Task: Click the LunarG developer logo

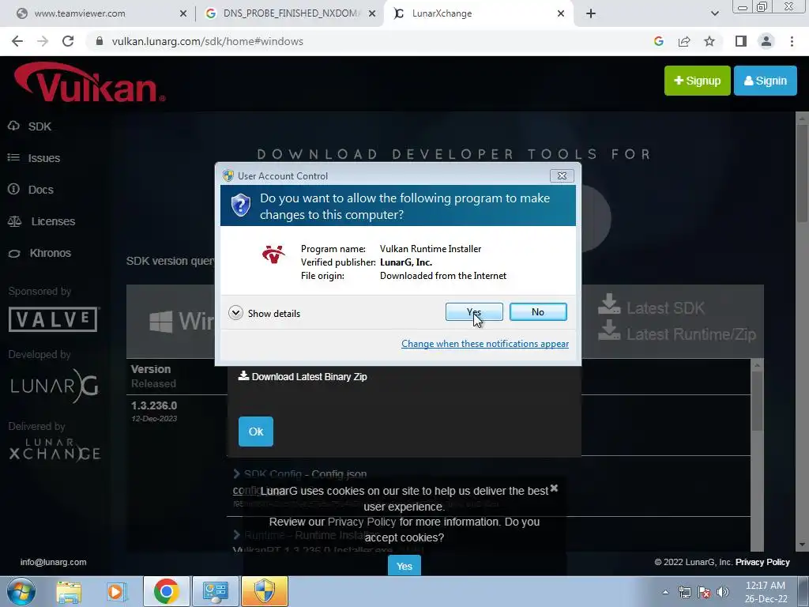Action: (55, 386)
